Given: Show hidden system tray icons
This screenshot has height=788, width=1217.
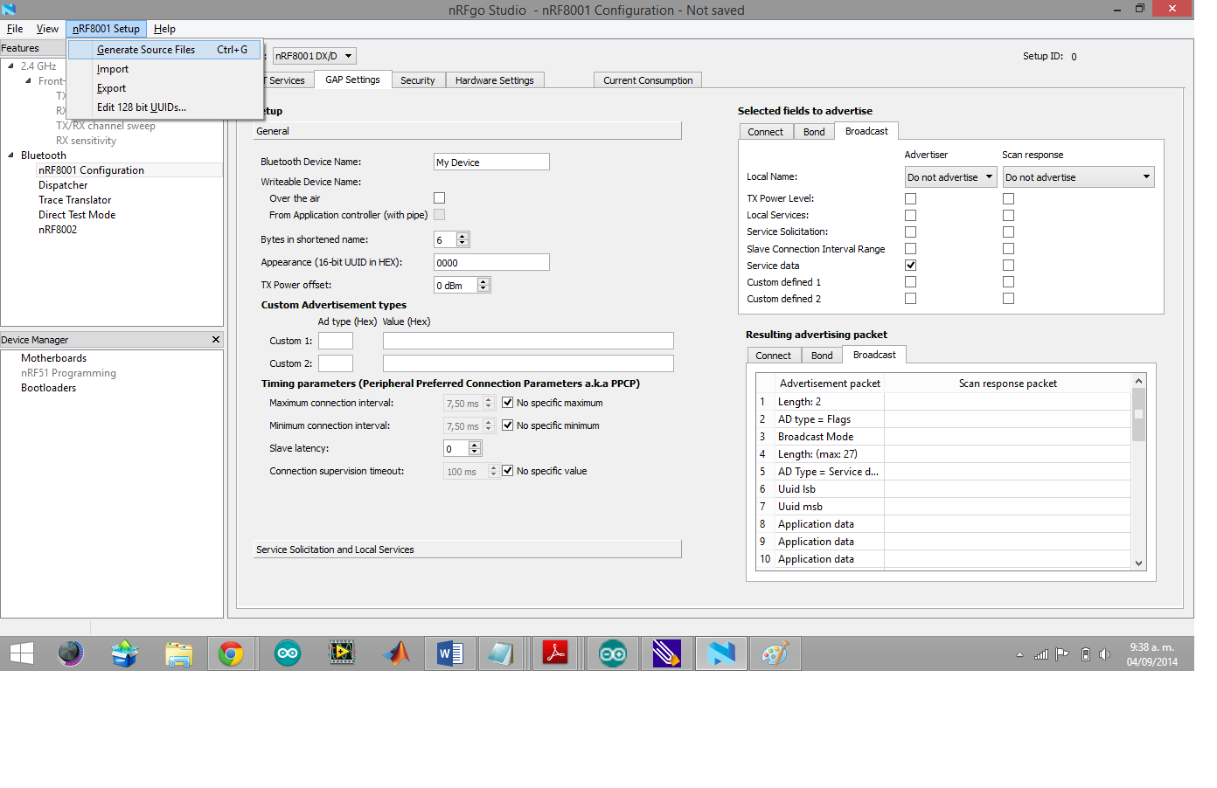Looking at the screenshot, I should coord(1019,654).
